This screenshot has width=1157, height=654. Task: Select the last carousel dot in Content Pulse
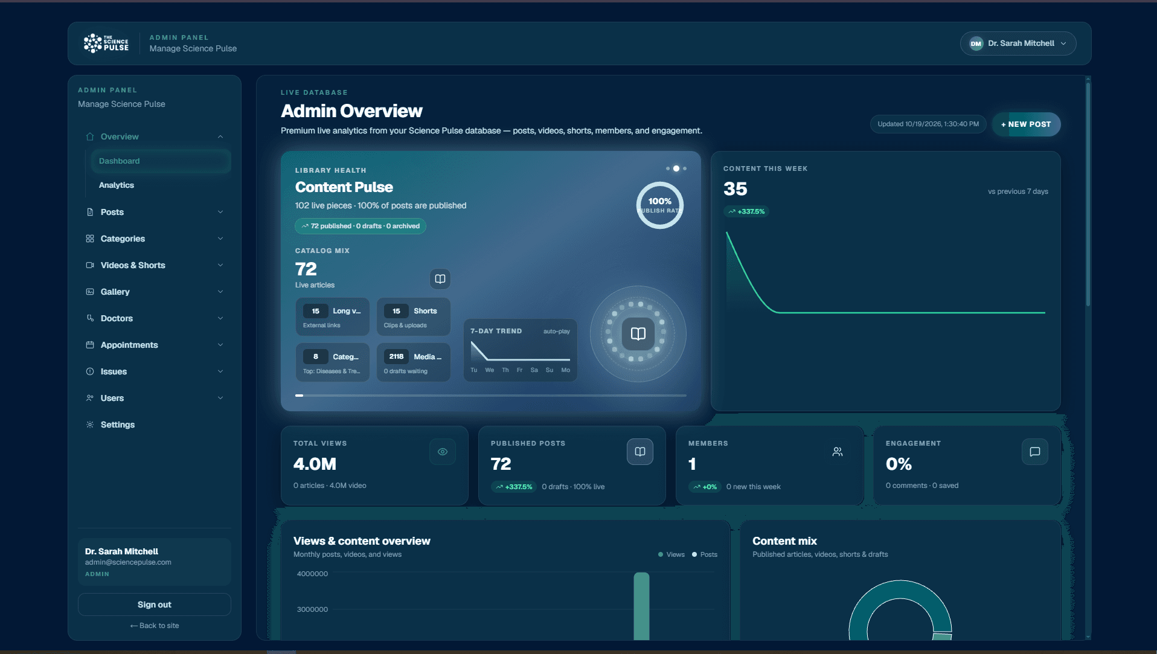685,168
